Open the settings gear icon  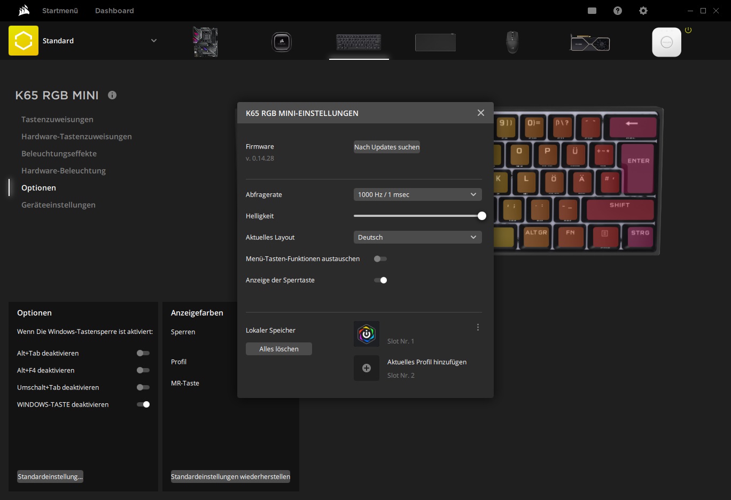(x=643, y=11)
